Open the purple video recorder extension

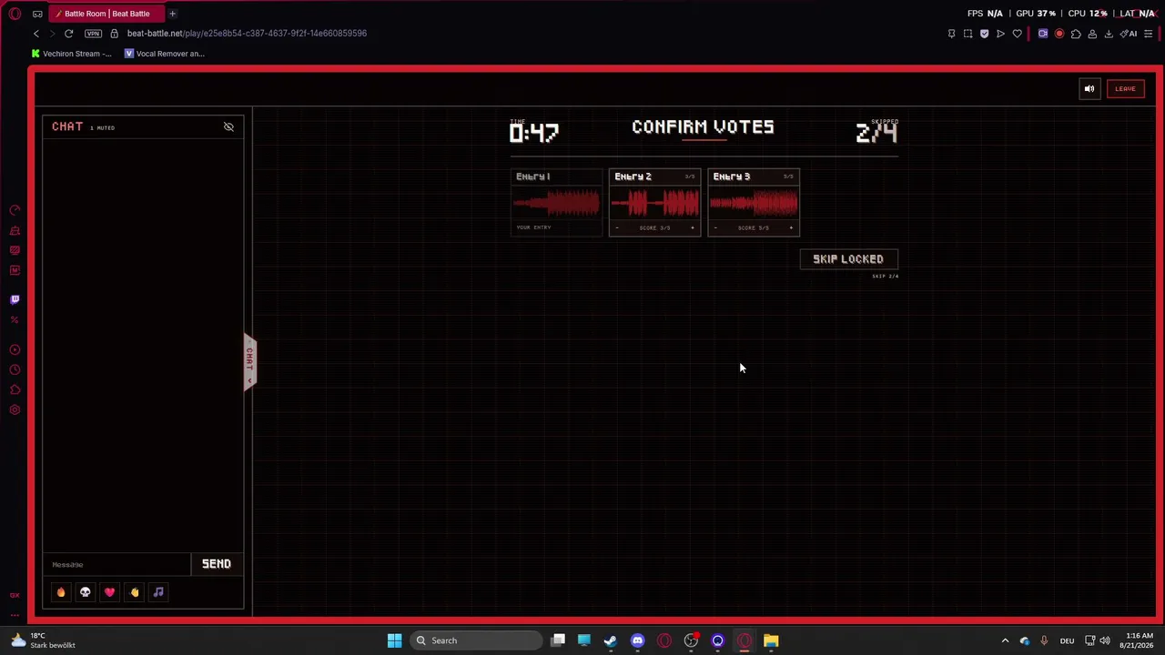point(1043,34)
